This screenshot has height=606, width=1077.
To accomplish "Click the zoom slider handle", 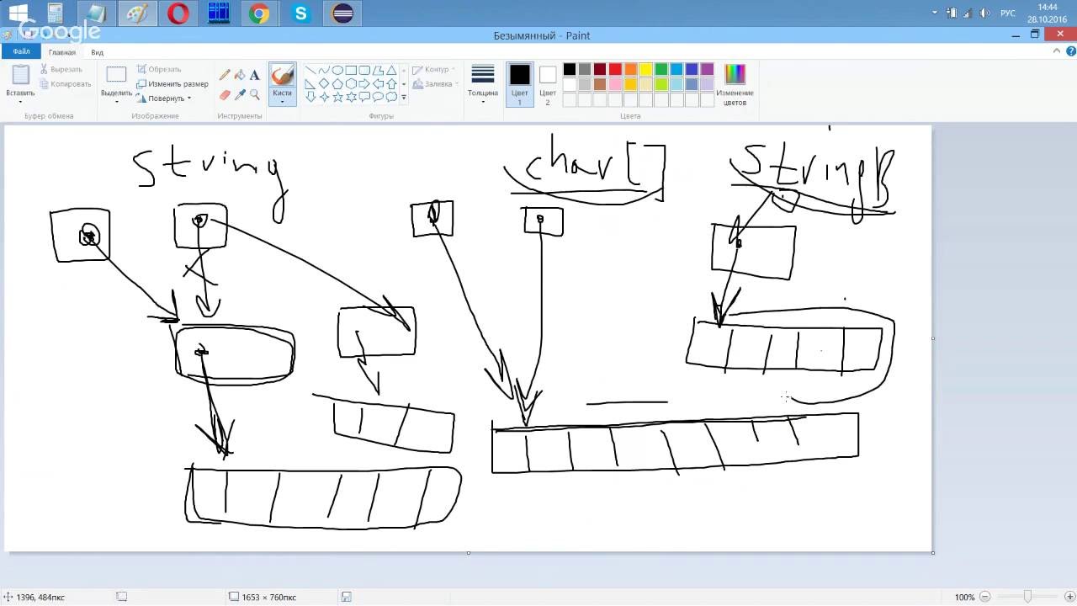I will pyautogui.click(x=1027, y=597).
